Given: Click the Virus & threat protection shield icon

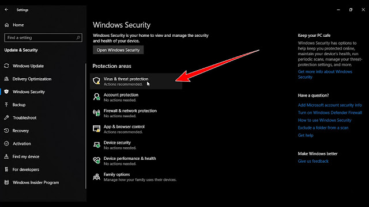Looking at the screenshot, I should (96, 80).
